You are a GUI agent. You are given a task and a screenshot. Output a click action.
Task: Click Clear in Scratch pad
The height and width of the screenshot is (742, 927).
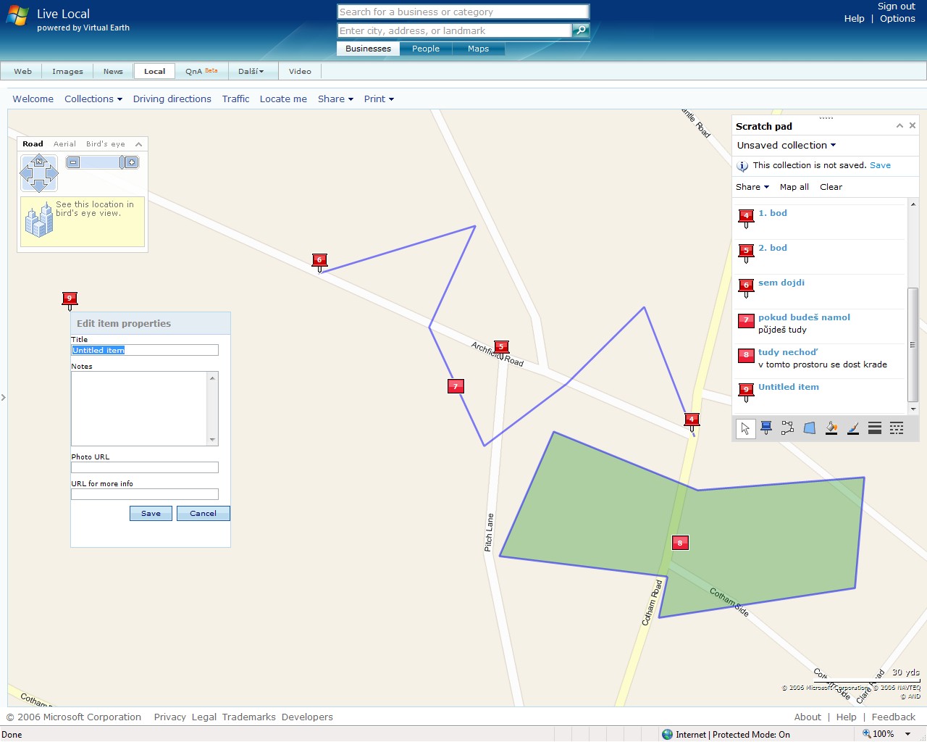click(x=831, y=187)
